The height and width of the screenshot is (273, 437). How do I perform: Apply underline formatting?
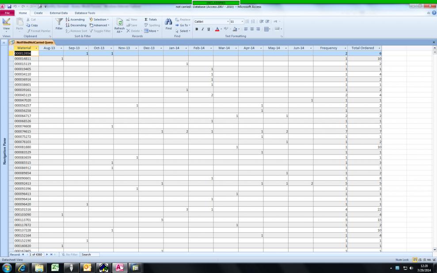[x=209, y=29]
